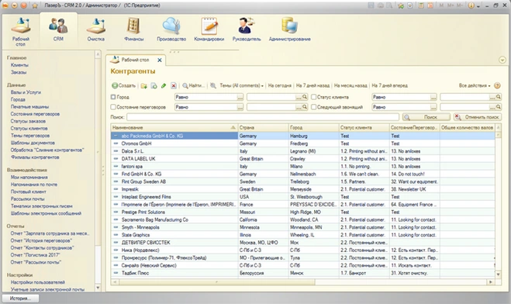Click the Поиск button
This screenshot has width=511, height=304.
426,117
